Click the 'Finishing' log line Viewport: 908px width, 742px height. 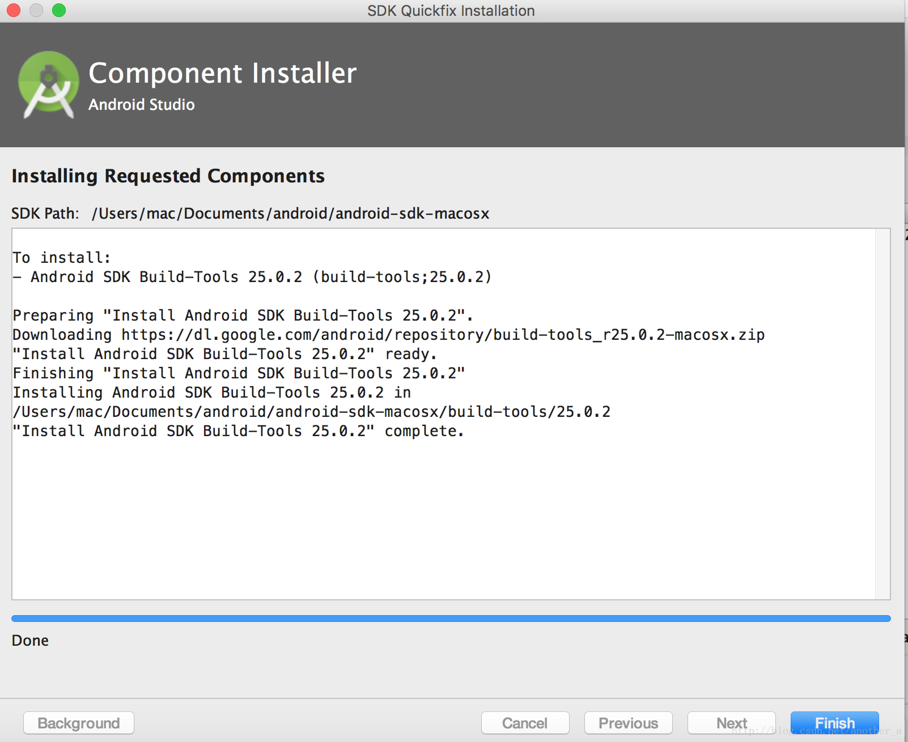[239, 373]
